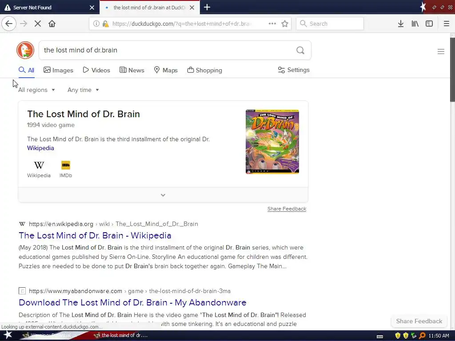
Task: Switch to News results
Action: (132, 70)
